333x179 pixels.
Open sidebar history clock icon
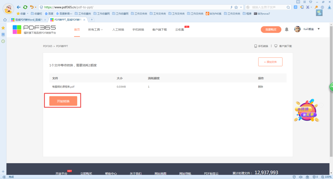tap(3, 41)
